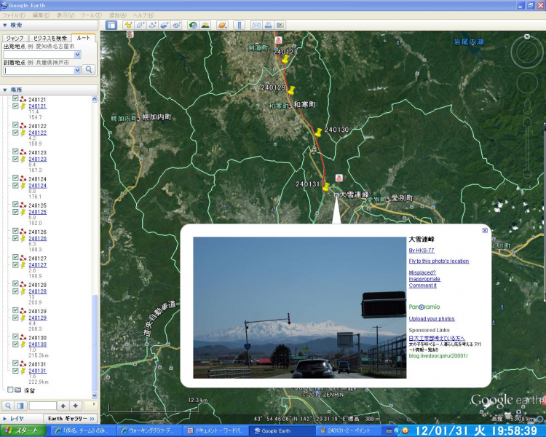Toggle the sunlight toolbar icon

point(205,25)
